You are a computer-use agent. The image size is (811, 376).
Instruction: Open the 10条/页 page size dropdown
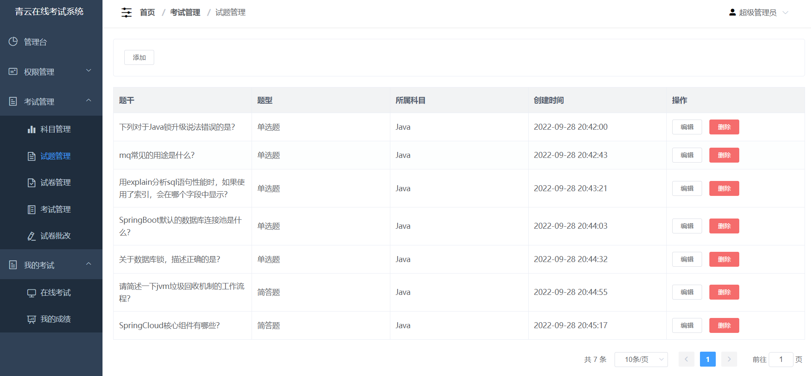coord(641,359)
